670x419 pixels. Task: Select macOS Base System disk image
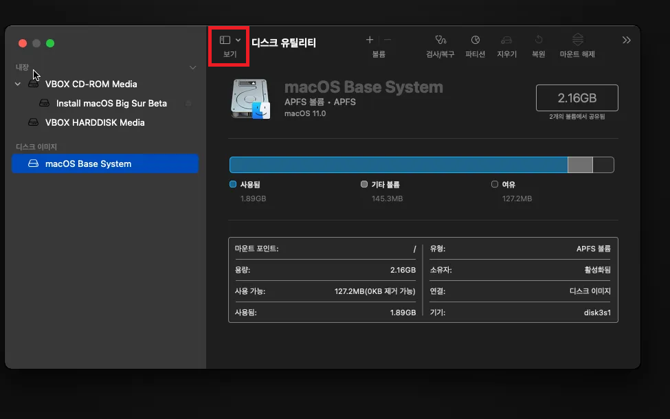[x=104, y=163]
